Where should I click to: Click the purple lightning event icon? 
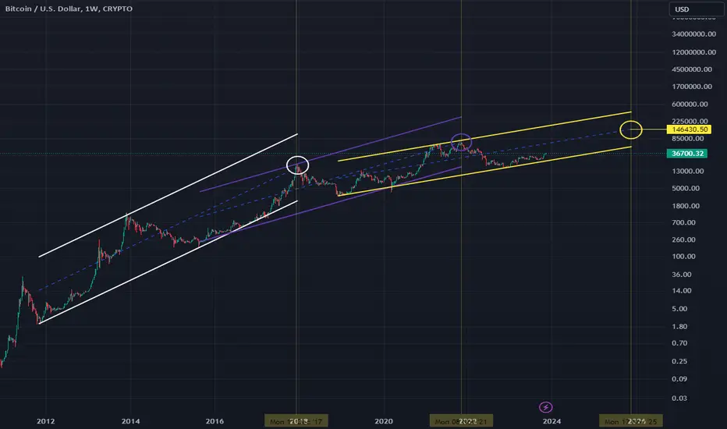(546, 407)
